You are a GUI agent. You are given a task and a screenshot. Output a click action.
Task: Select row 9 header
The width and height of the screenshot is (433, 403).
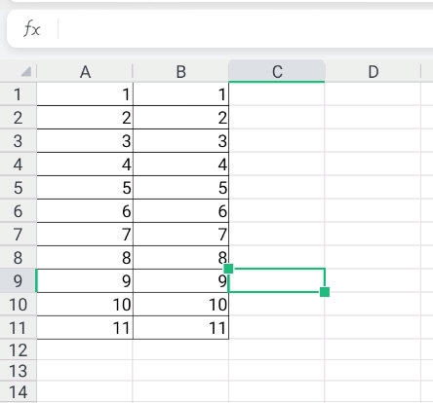[19, 280]
